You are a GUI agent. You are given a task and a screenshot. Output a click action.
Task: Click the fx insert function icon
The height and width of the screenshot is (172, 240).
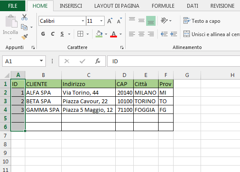[x=98, y=61]
